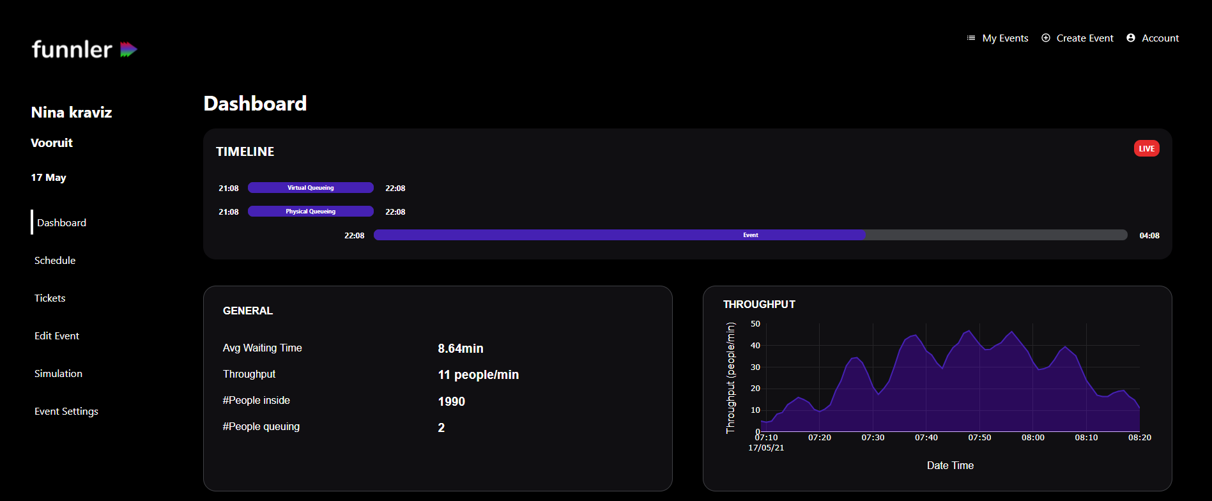
Task: Click the Create Event plus icon
Action: (1046, 38)
